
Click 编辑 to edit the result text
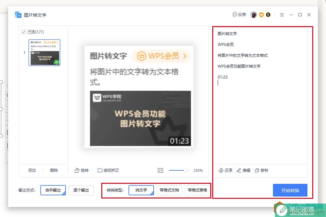click(x=244, y=170)
